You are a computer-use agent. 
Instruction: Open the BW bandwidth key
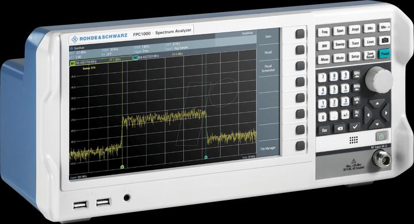point(324,45)
